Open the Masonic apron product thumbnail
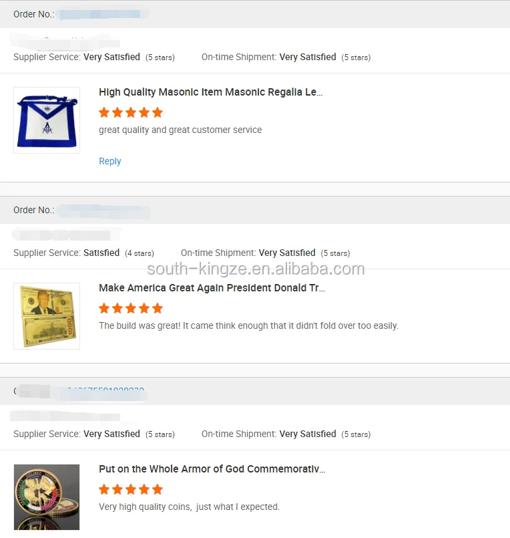Viewport: 510px width, 538px height. [x=47, y=120]
